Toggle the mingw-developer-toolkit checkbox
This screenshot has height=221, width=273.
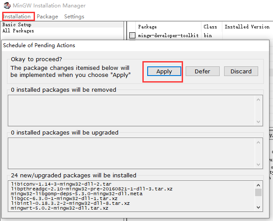pos(132,35)
